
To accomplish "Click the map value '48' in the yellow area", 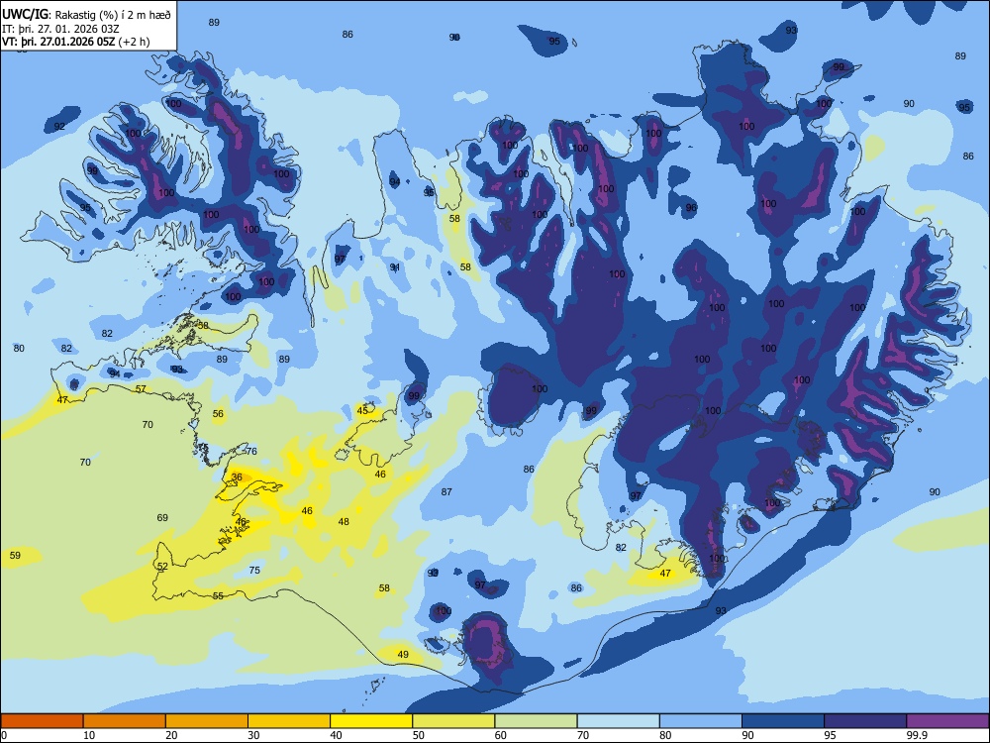I will [x=344, y=522].
